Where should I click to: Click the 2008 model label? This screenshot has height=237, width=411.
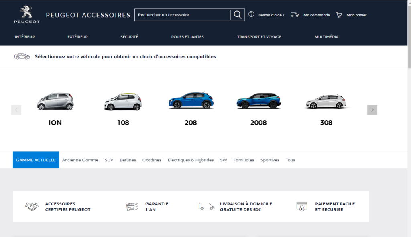pos(258,123)
